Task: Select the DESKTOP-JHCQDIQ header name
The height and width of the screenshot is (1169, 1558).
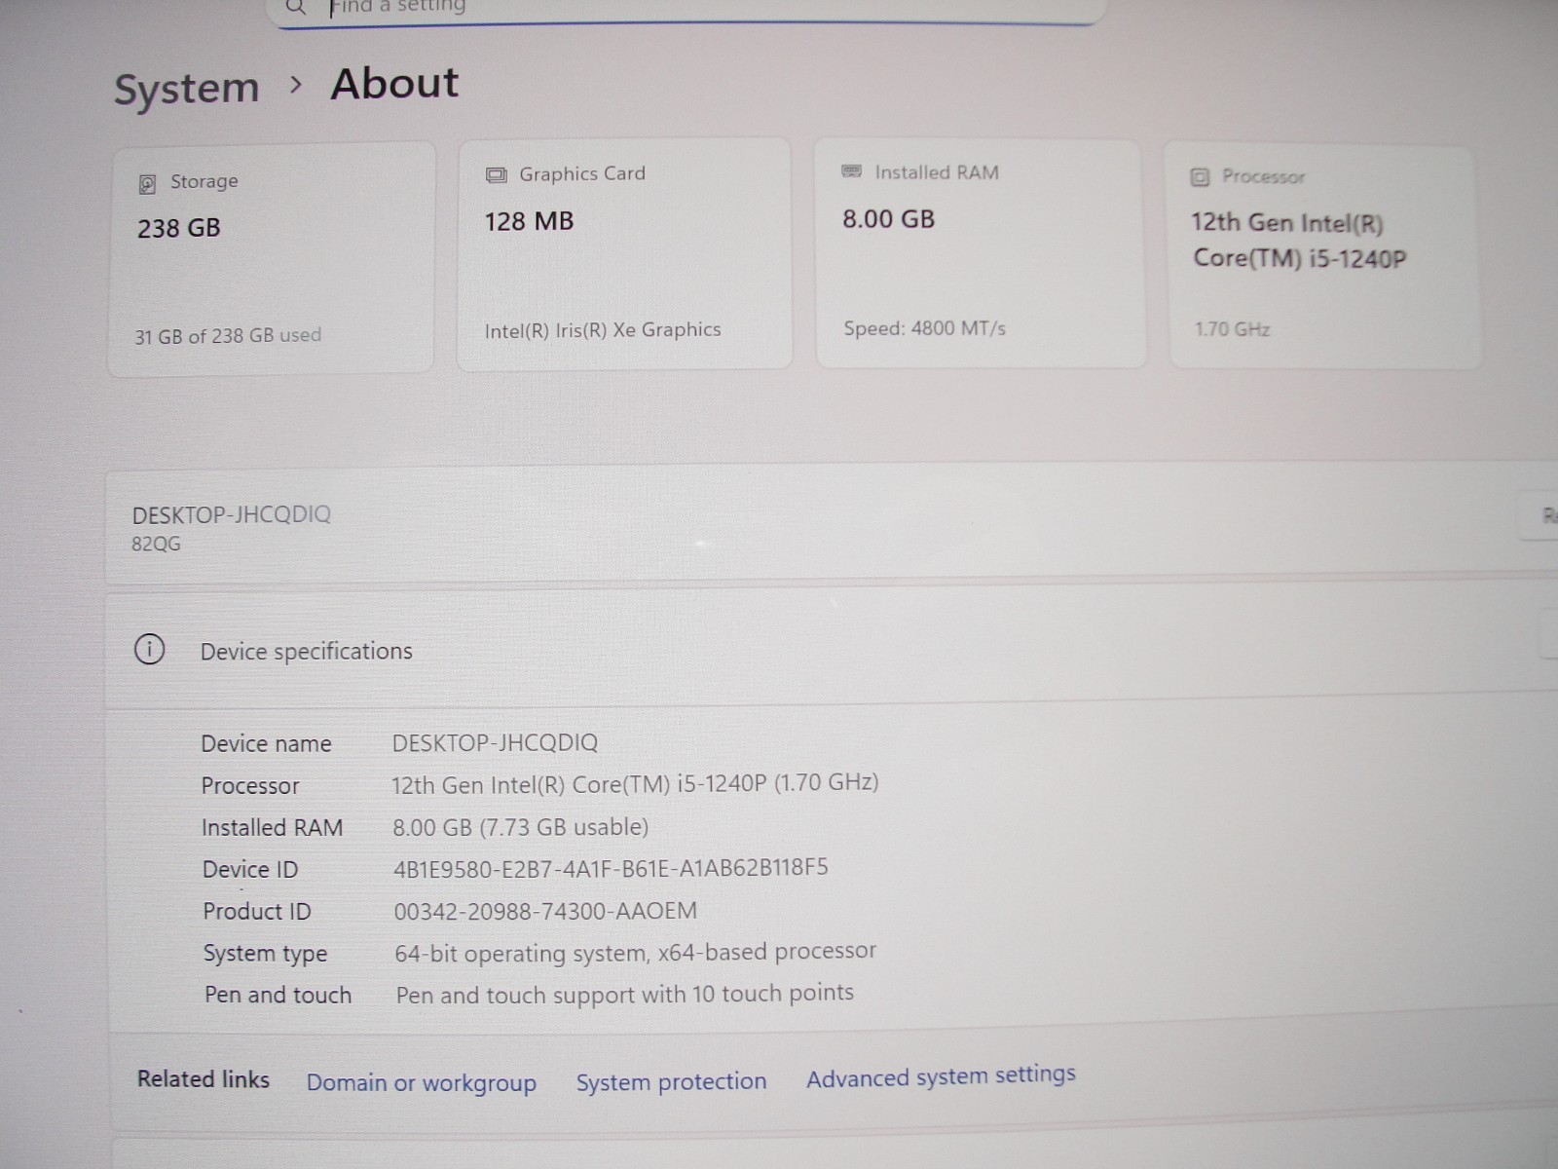Action: (232, 514)
